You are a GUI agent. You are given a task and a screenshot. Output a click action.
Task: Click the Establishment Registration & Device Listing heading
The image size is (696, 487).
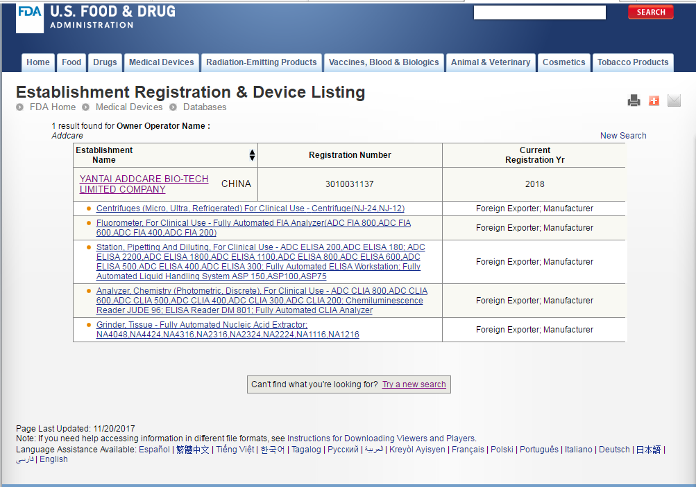[x=190, y=92]
